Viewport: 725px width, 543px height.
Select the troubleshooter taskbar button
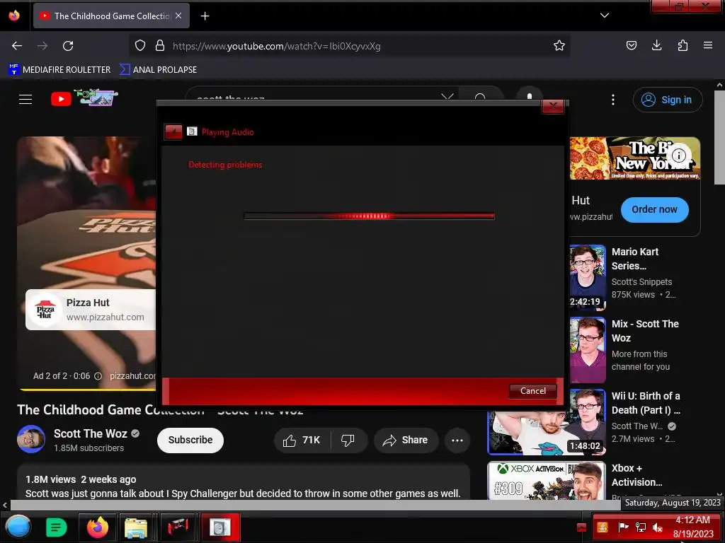[221, 527]
